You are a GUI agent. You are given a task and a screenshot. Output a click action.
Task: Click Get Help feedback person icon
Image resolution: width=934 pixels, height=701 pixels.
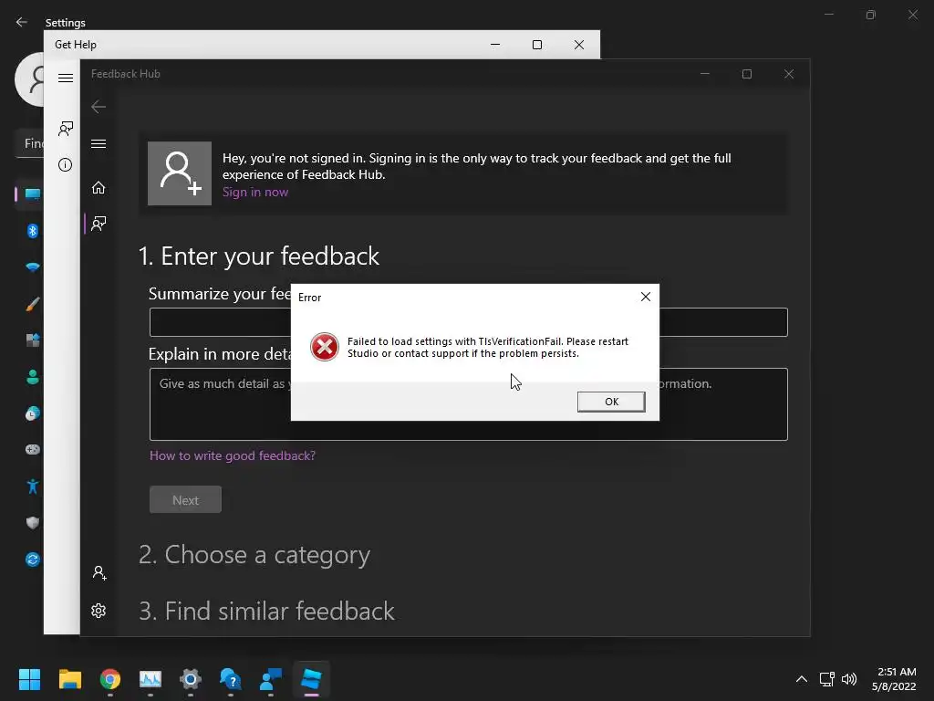pyautogui.click(x=66, y=128)
